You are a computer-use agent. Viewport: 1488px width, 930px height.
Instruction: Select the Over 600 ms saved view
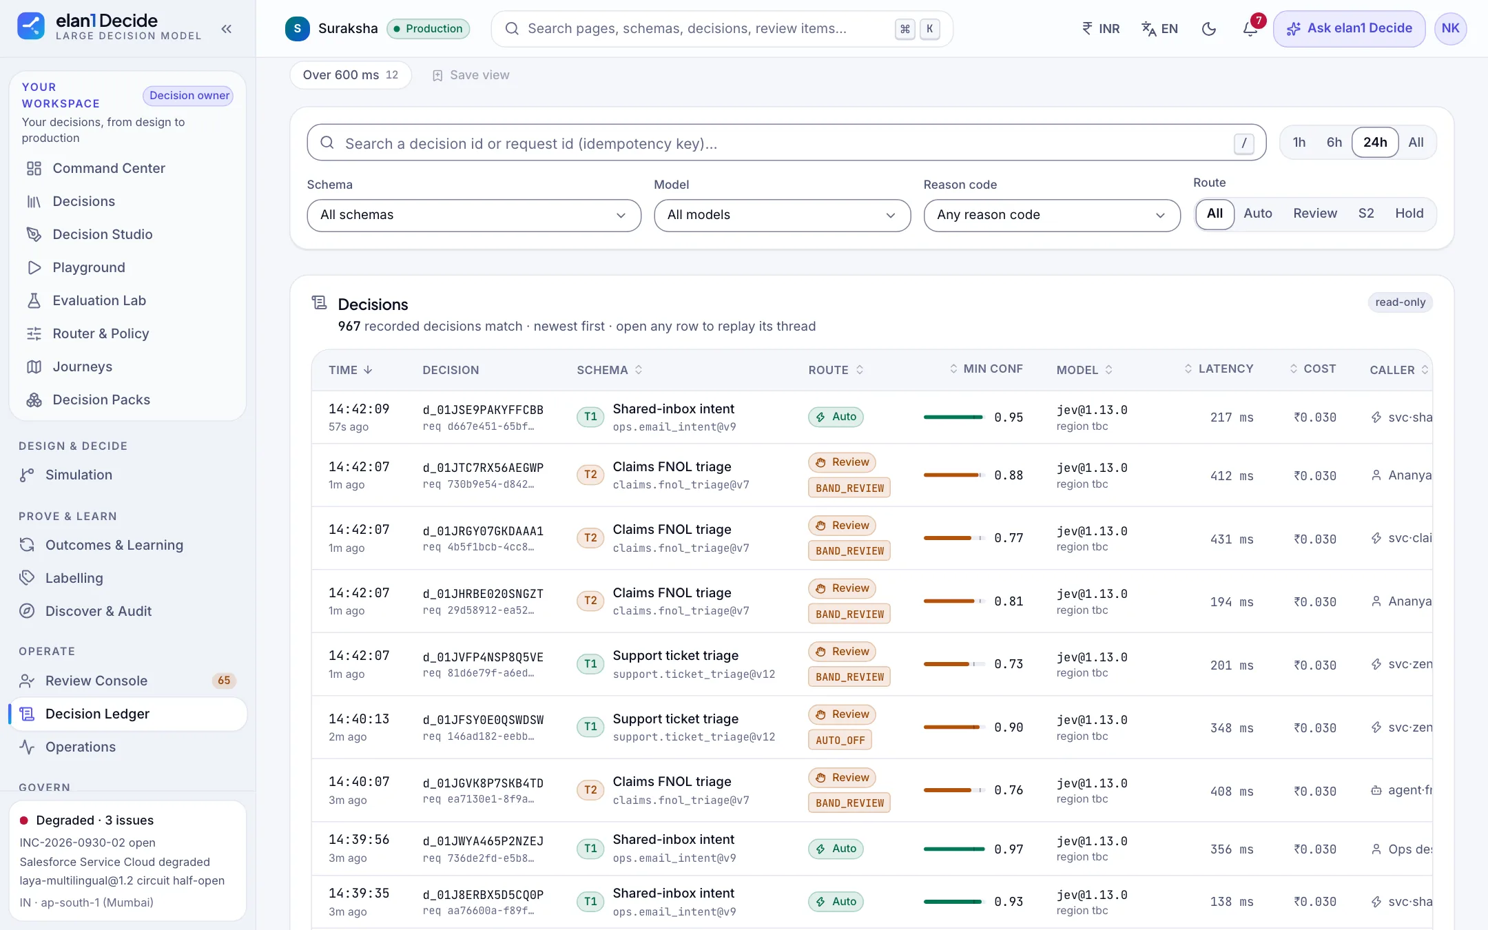(x=351, y=76)
